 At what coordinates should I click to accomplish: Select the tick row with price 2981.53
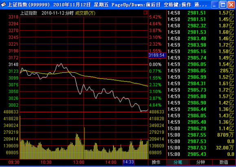point(201,32)
